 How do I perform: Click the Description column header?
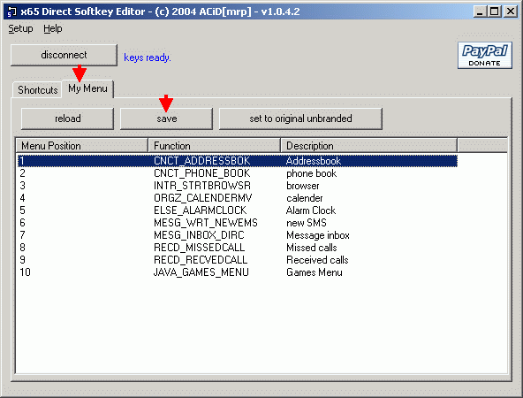(x=369, y=146)
